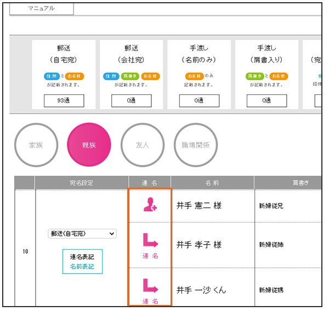The image size is (329, 311).
Task: Click the blue 住所 badge in 郵送(会社宛) card
Action: pos(111,76)
